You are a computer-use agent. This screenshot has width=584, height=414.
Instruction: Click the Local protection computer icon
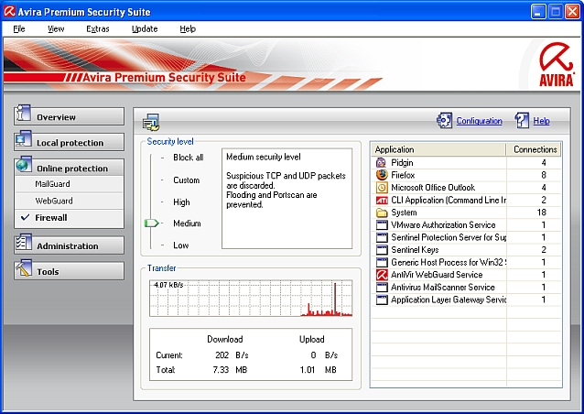24,138
